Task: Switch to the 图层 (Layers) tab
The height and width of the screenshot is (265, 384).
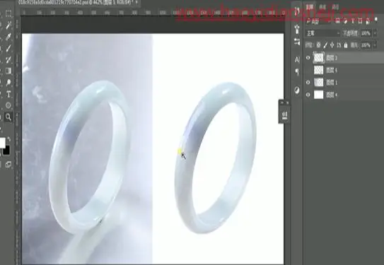Action: pyautogui.click(x=310, y=7)
